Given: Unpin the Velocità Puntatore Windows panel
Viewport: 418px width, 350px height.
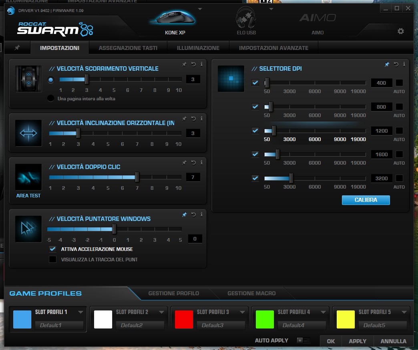Looking at the screenshot, I should [x=184, y=215].
